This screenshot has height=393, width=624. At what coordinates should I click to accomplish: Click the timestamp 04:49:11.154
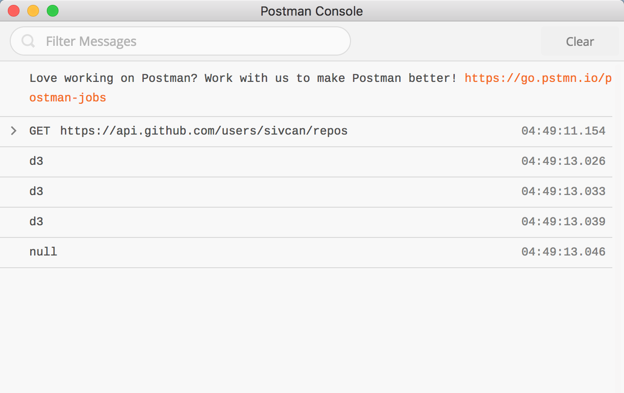pos(563,131)
